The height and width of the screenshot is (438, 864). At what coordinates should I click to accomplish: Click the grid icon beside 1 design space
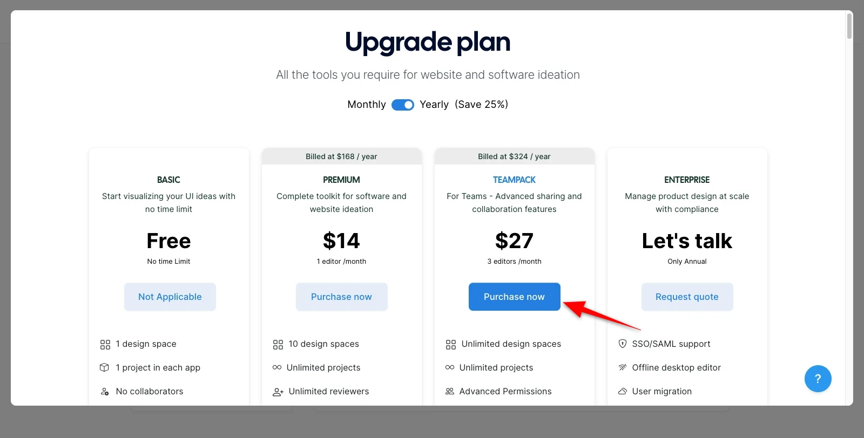pos(105,345)
